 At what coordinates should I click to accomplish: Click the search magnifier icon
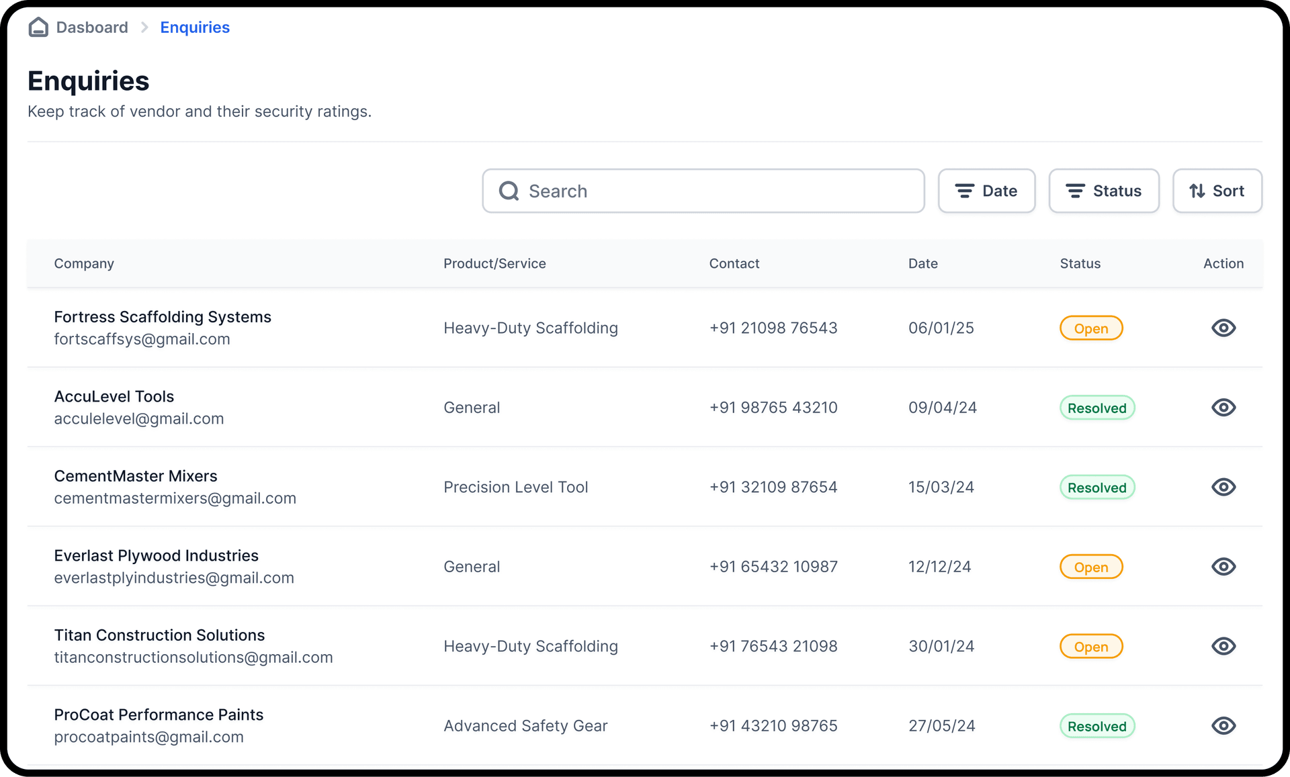(509, 191)
